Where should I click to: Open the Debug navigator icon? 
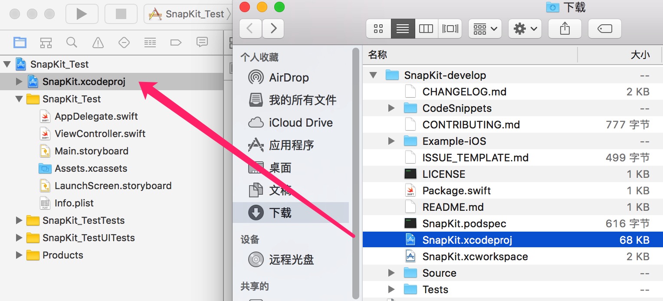[150, 42]
